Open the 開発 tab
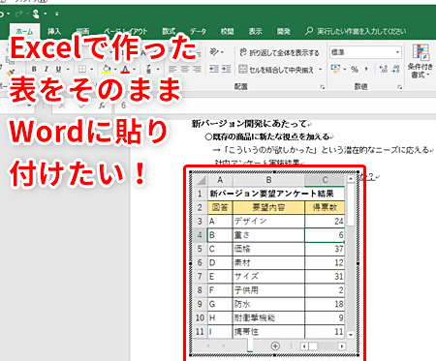 [x=284, y=31]
